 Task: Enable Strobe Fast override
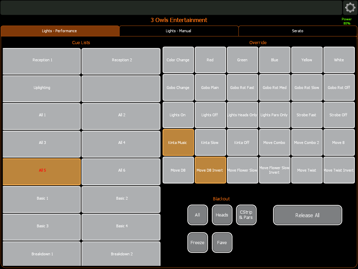coord(307,115)
